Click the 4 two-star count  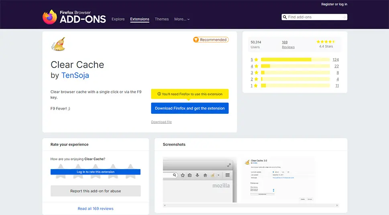(338, 79)
